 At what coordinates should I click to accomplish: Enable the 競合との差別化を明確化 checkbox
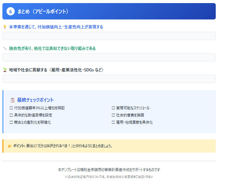[11, 122]
